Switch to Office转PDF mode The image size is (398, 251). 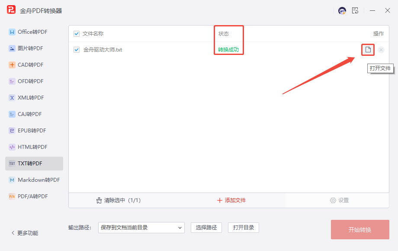point(34,32)
